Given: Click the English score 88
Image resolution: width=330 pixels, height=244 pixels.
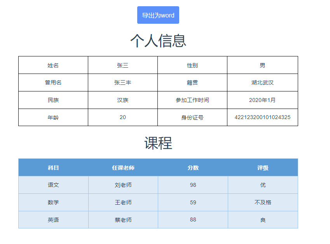Looking at the screenshot, I should pyautogui.click(x=193, y=219).
